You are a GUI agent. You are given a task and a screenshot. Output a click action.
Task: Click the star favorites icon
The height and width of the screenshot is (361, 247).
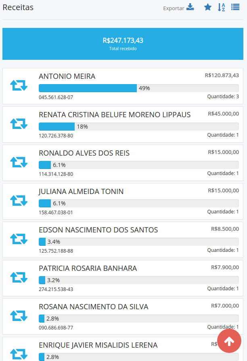pyautogui.click(x=208, y=7)
